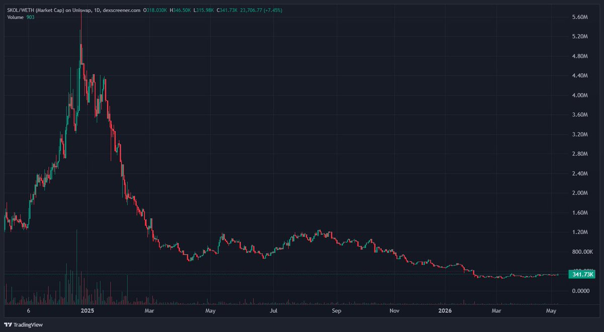
Task: Click the open value O318.030K
Action: pyautogui.click(x=156, y=10)
